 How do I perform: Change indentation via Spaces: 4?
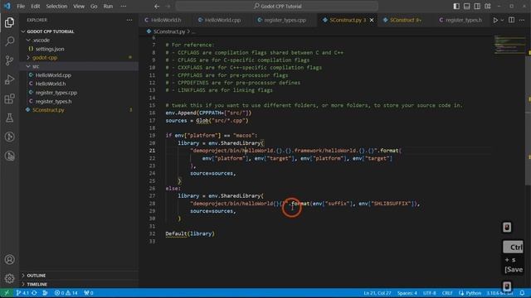tap(407, 293)
